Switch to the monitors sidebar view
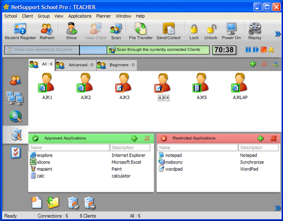 click(15, 98)
